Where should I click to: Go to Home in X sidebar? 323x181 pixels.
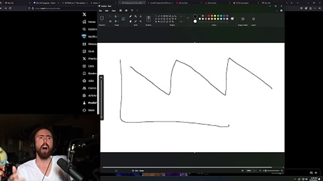89,22
